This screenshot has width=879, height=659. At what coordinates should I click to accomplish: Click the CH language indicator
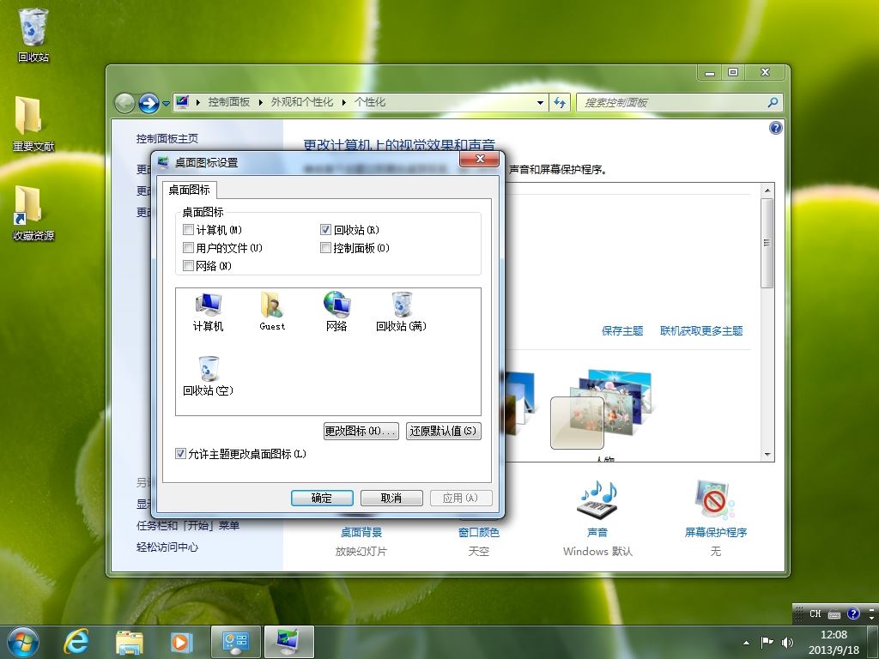point(815,614)
